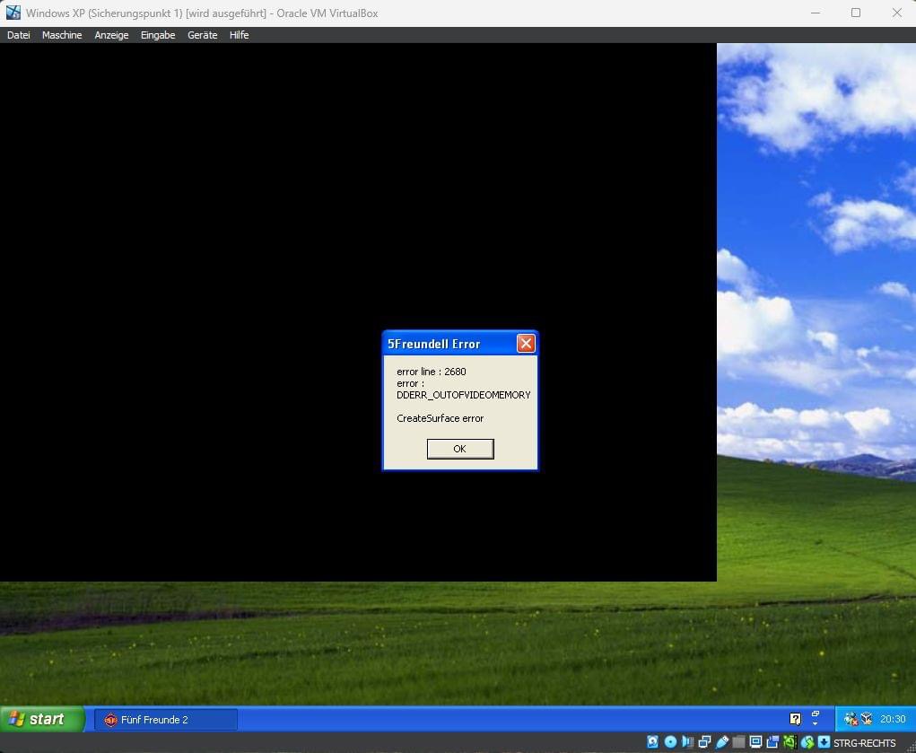Open the language bar options arrow
Image resolution: width=916 pixels, height=753 pixels.
tap(816, 723)
